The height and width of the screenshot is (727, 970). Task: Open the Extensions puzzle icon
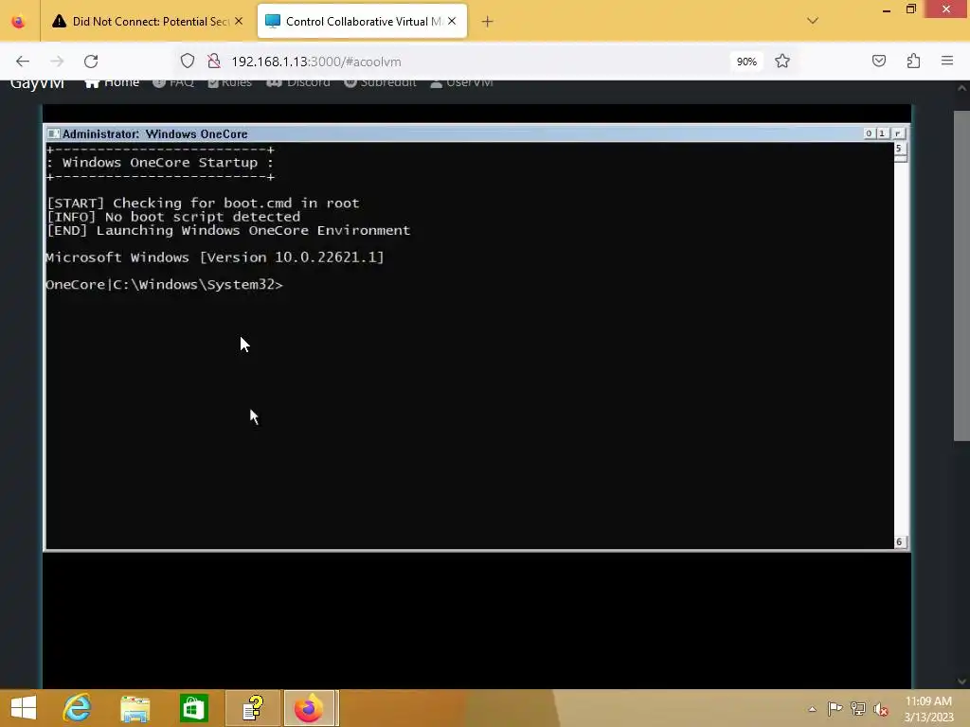tap(914, 61)
